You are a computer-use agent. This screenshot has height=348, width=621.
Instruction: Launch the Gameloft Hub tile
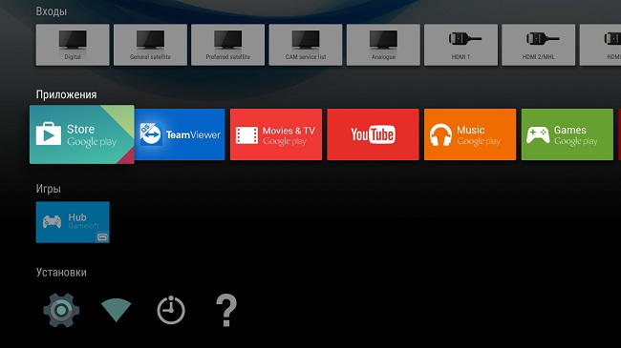(73, 222)
